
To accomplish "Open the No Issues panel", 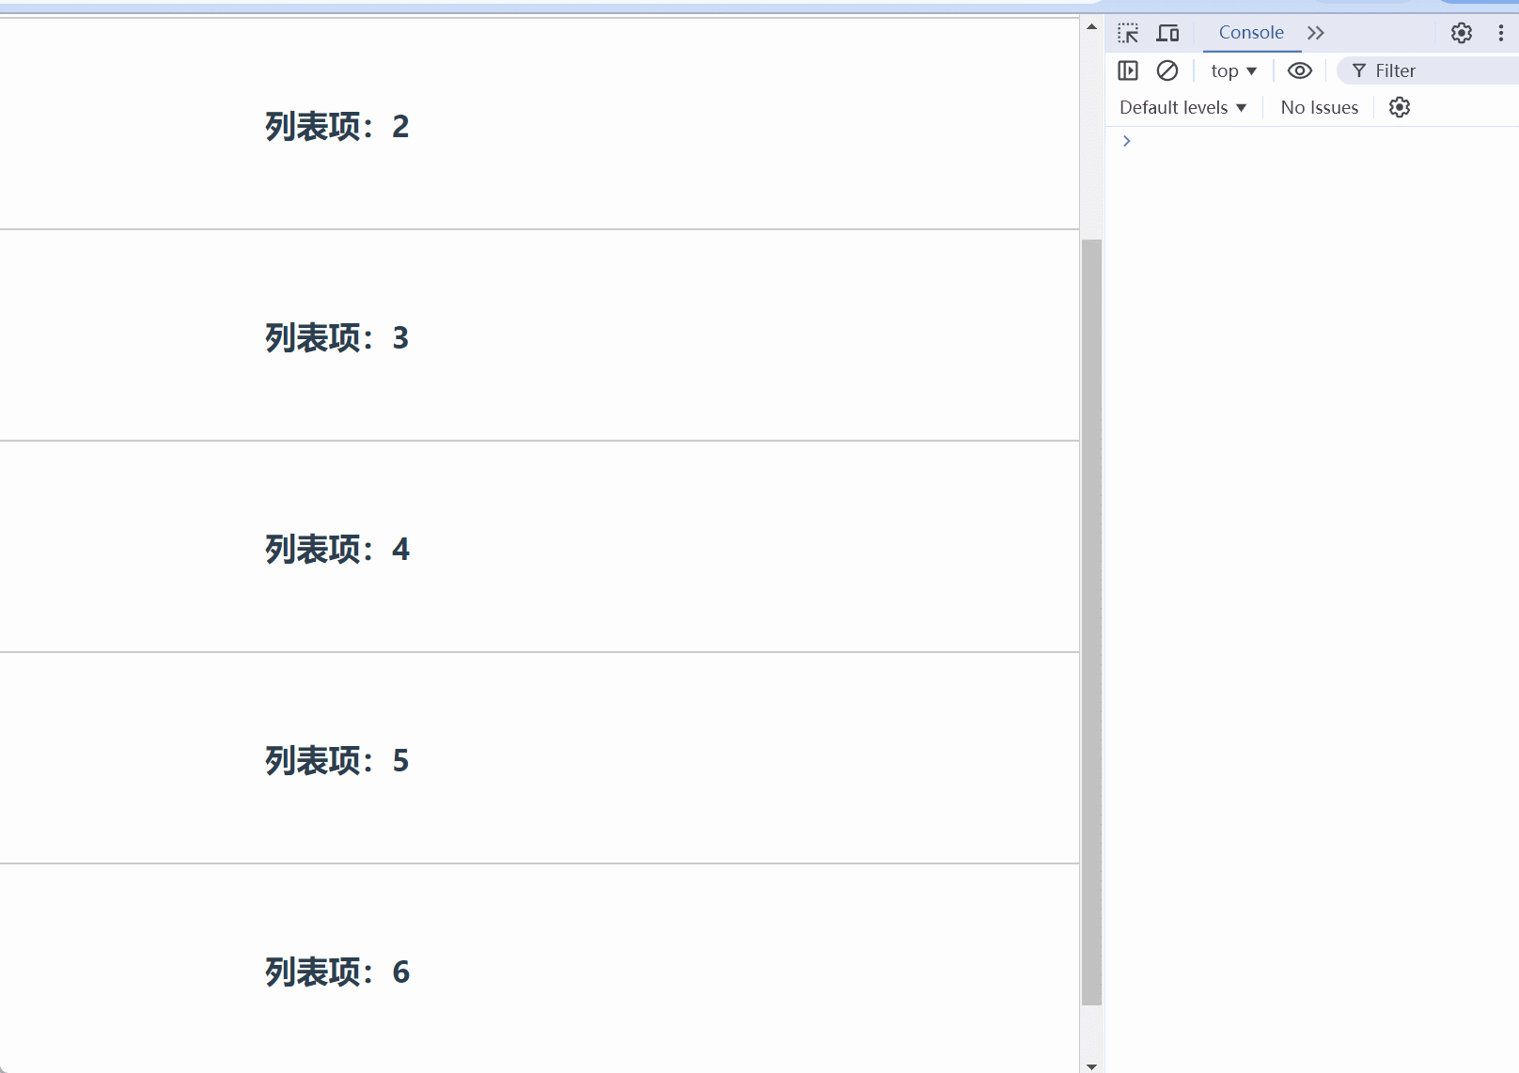I will (x=1319, y=106).
